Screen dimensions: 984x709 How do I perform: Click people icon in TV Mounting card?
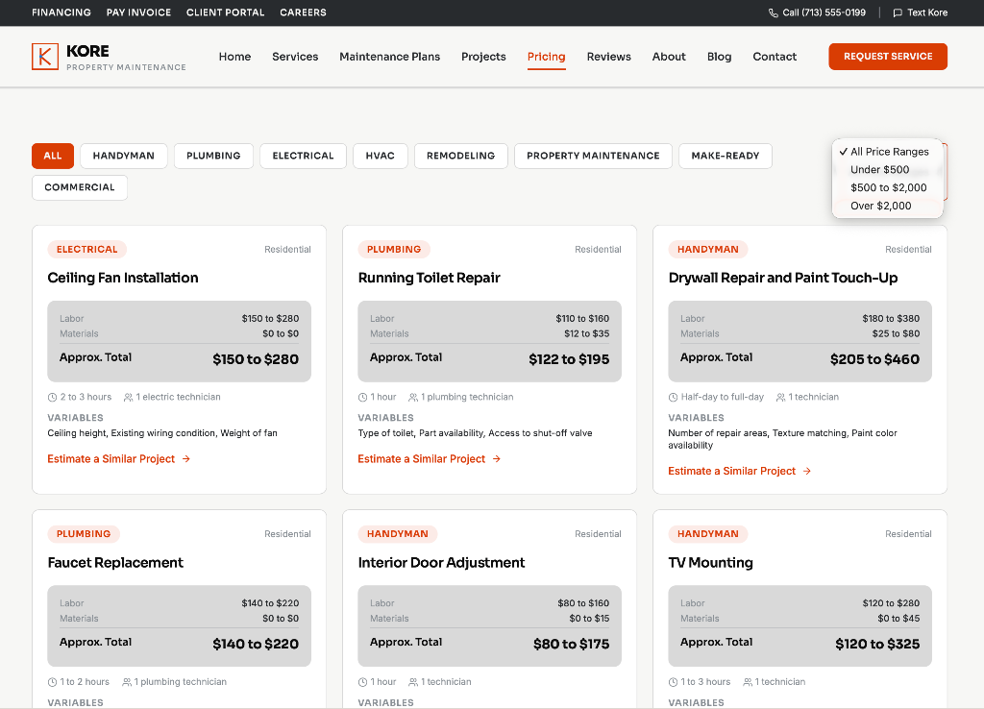pyautogui.click(x=748, y=682)
